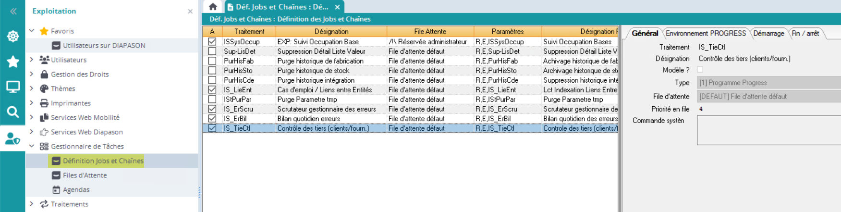The width and height of the screenshot is (841, 212).
Task: Click the yellow star icon beside Favoris
Action: pos(44,31)
